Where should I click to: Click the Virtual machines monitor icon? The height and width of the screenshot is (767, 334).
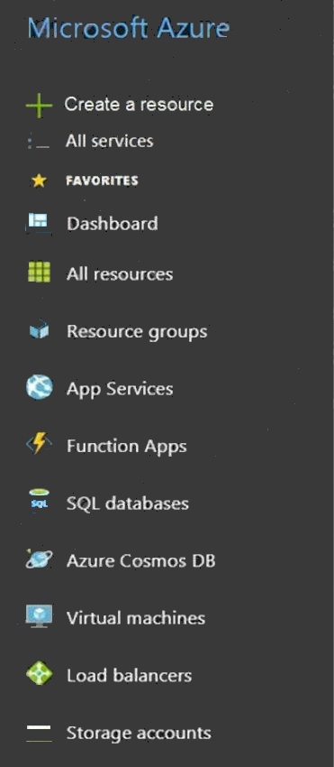pyautogui.click(x=39, y=616)
